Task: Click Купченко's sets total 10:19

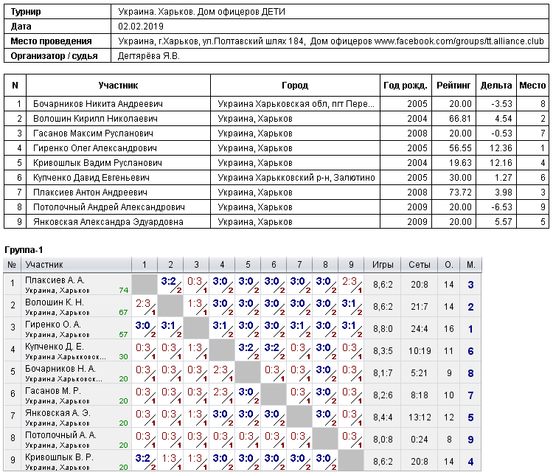Action: 420,351
